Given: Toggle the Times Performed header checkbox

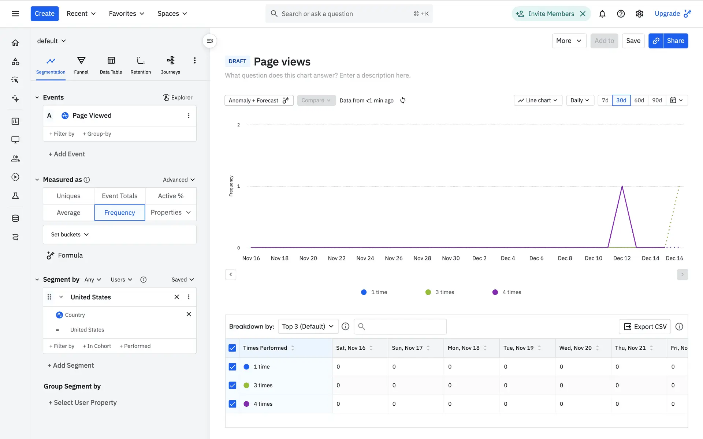Looking at the screenshot, I should (232, 348).
